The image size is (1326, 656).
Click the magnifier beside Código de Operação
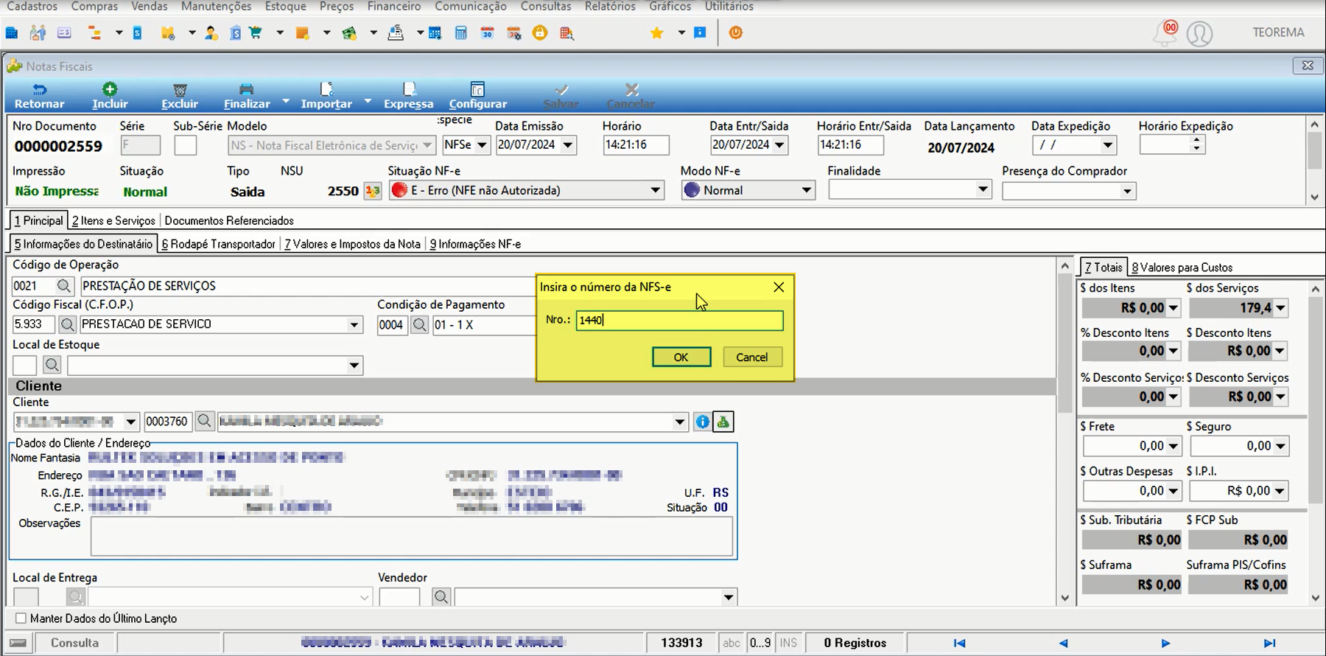pos(64,286)
